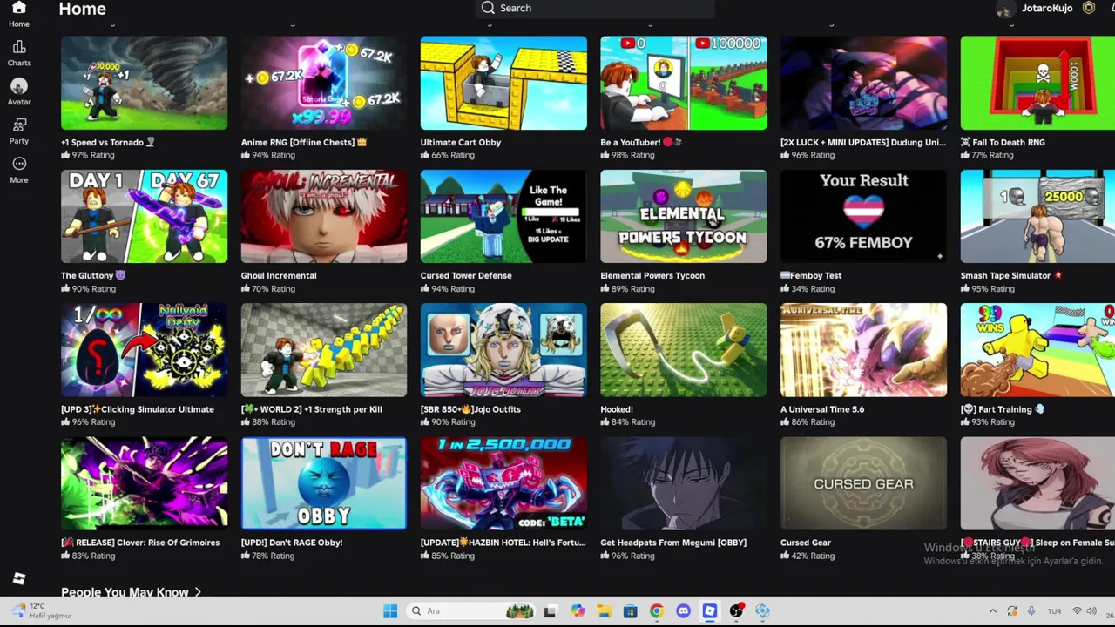Open JotaroKujo username link
Image resolution: width=1115 pixels, height=627 pixels.
pyautogui.click(x=1047, y=8)
